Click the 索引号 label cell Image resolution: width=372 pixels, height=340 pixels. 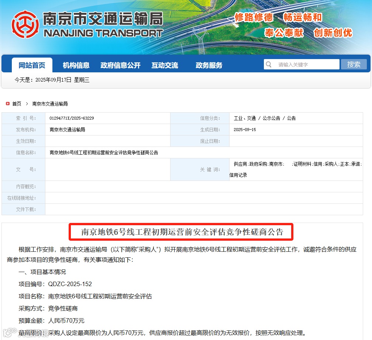pyautogui.click(x=24, y=118)
